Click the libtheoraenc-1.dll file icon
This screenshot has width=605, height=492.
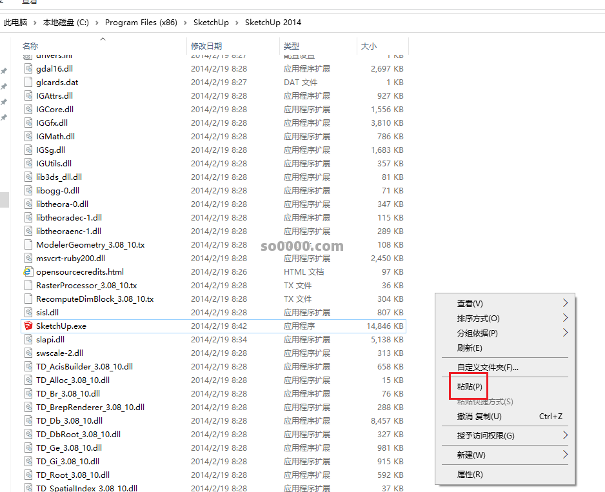pyautogui.click(x=28, y=231)
